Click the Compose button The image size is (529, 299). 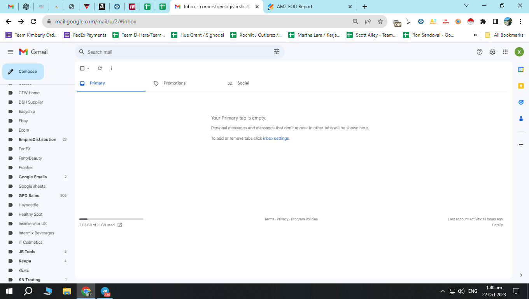coord(23,72)
